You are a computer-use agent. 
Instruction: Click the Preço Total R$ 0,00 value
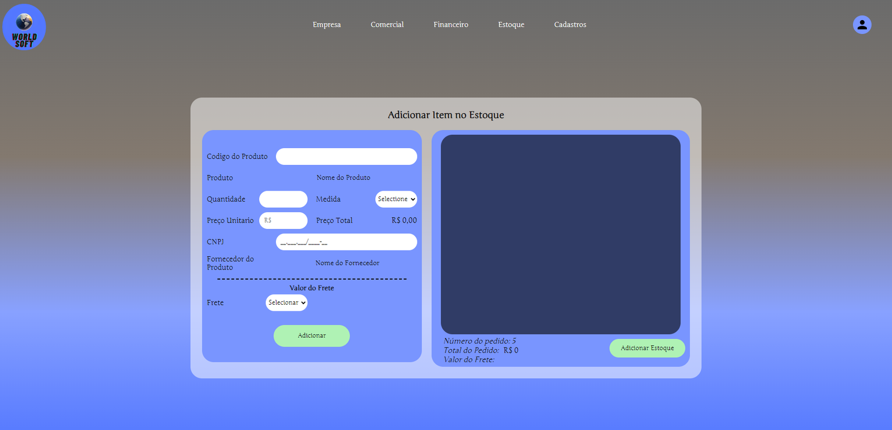click(x=404, y=221)
